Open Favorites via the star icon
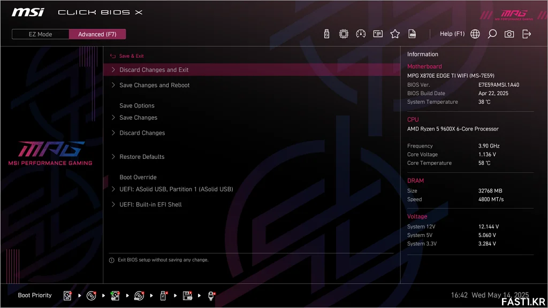548x308 pixels. coord(395,34)
